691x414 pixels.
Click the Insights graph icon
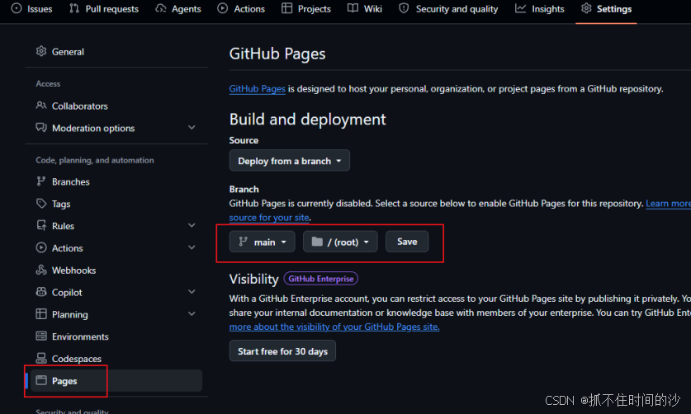(520, 8)
